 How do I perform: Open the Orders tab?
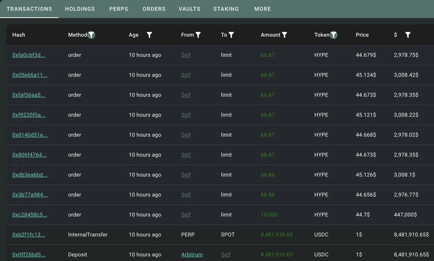(x=154, y=9)
